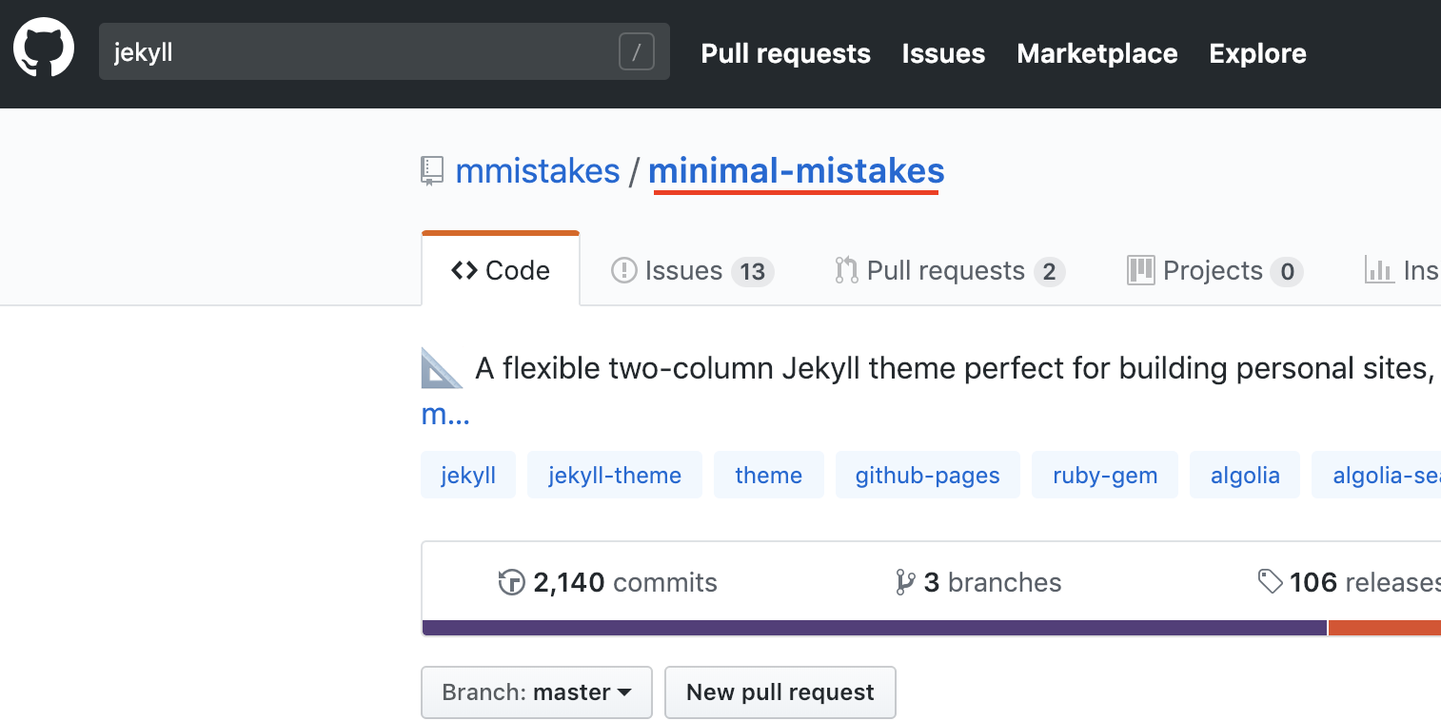View the 3 branches list
This screenshot has height=721, width=1441.
pyautogui.click(x=978, y=582)
